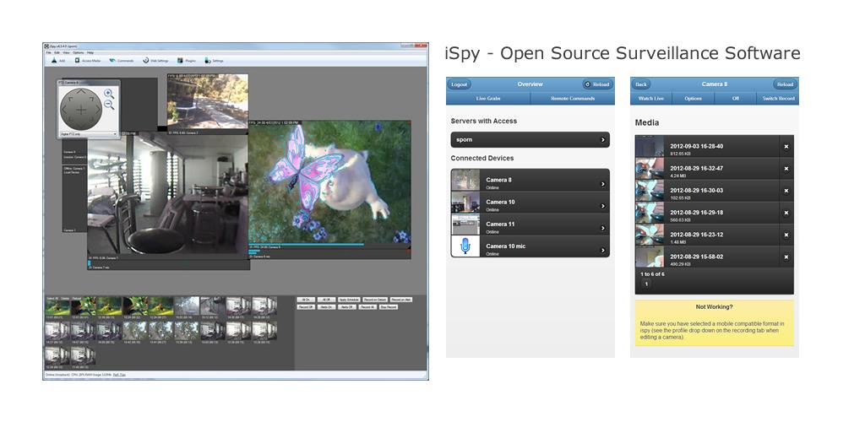865x422 pixels.
Task: Open the Options tab in Camera 8 panel
Action: pyautogui.click(x=693, y=99)
